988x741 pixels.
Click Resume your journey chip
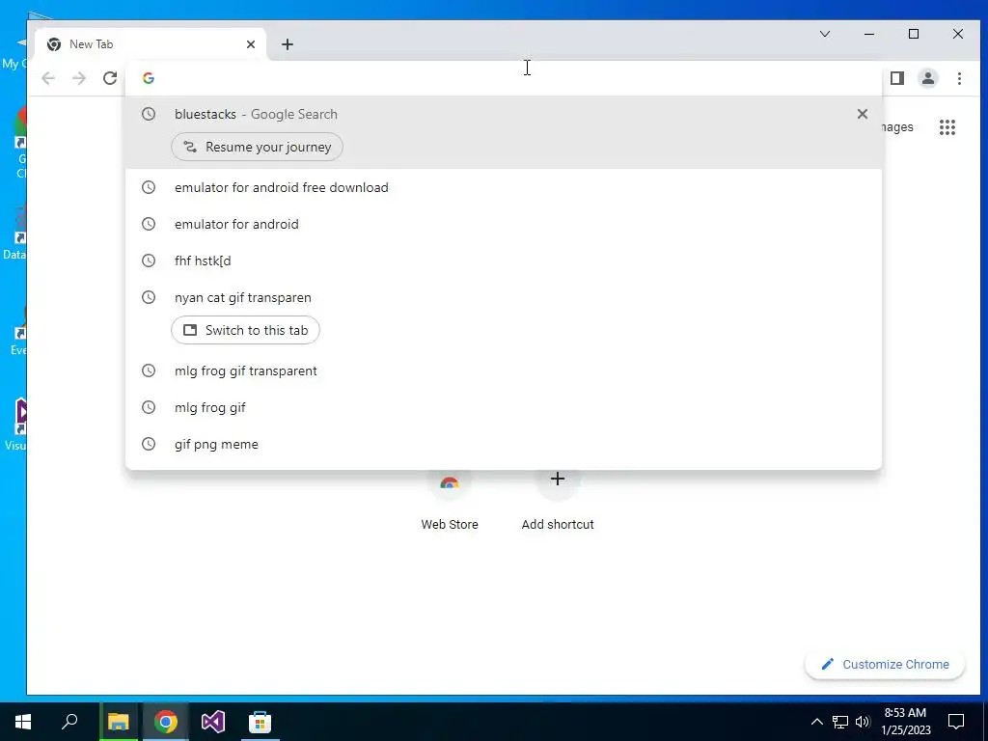click(257, 147)
